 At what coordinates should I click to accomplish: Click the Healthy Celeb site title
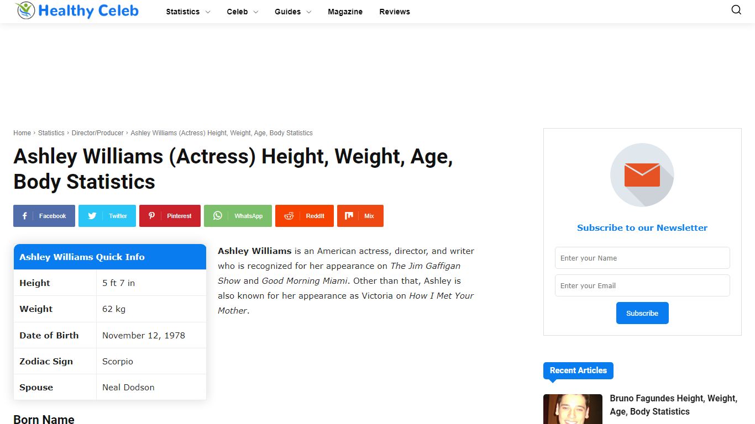click(88, 10)
